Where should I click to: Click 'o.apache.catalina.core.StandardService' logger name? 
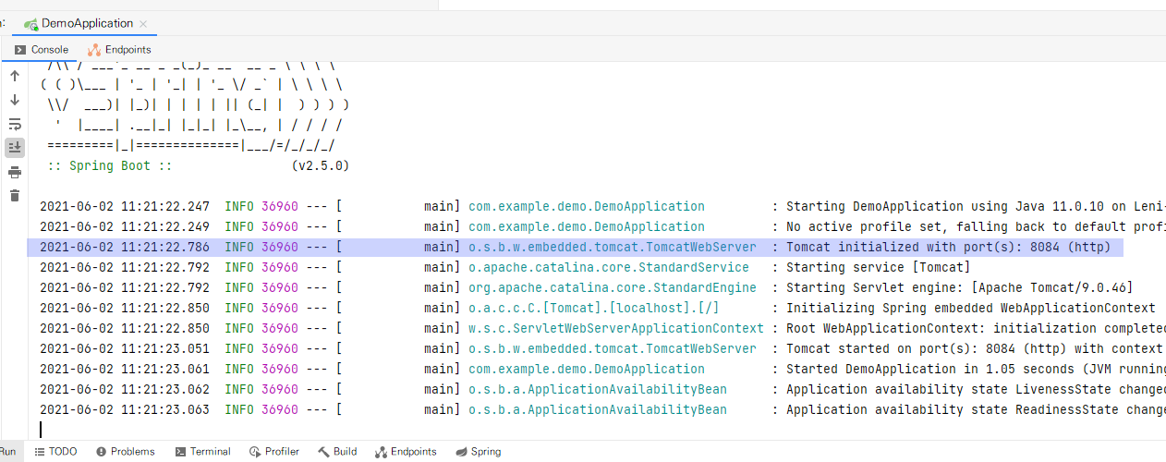[x=609, y=267]
